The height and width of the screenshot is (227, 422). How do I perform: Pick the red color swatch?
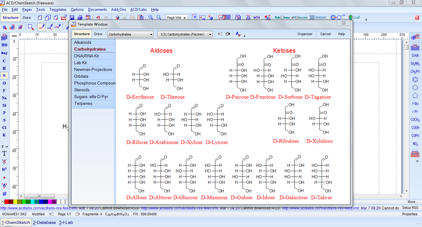tap(6, 202)
